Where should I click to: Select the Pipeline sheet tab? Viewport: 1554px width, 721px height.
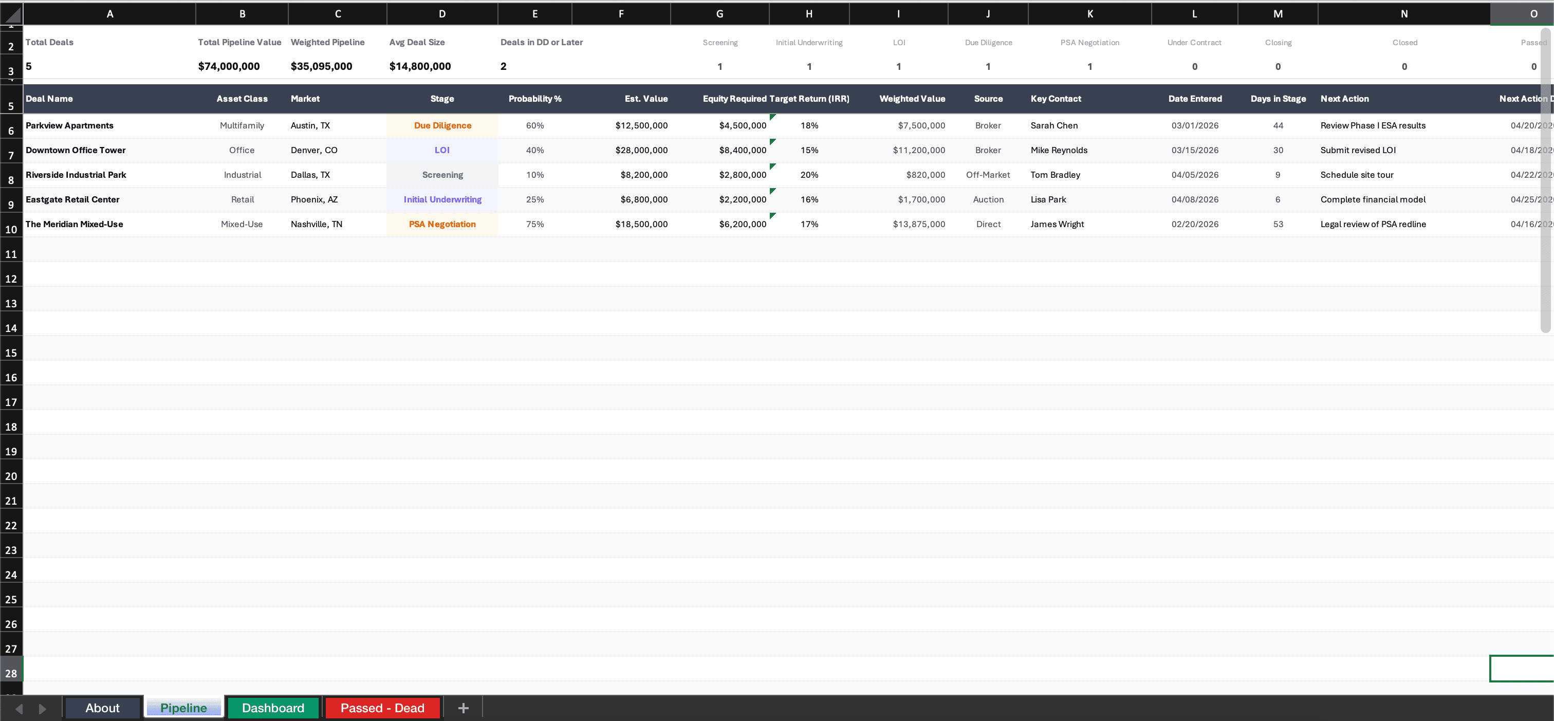tap(184, 708)
